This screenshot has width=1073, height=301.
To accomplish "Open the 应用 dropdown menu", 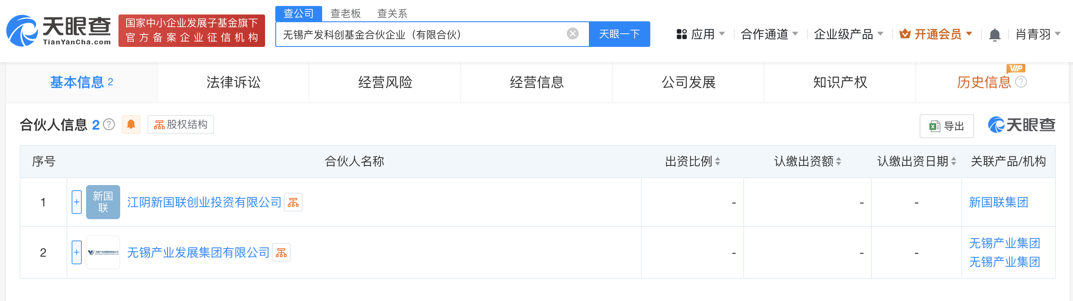I will point(701,34).
